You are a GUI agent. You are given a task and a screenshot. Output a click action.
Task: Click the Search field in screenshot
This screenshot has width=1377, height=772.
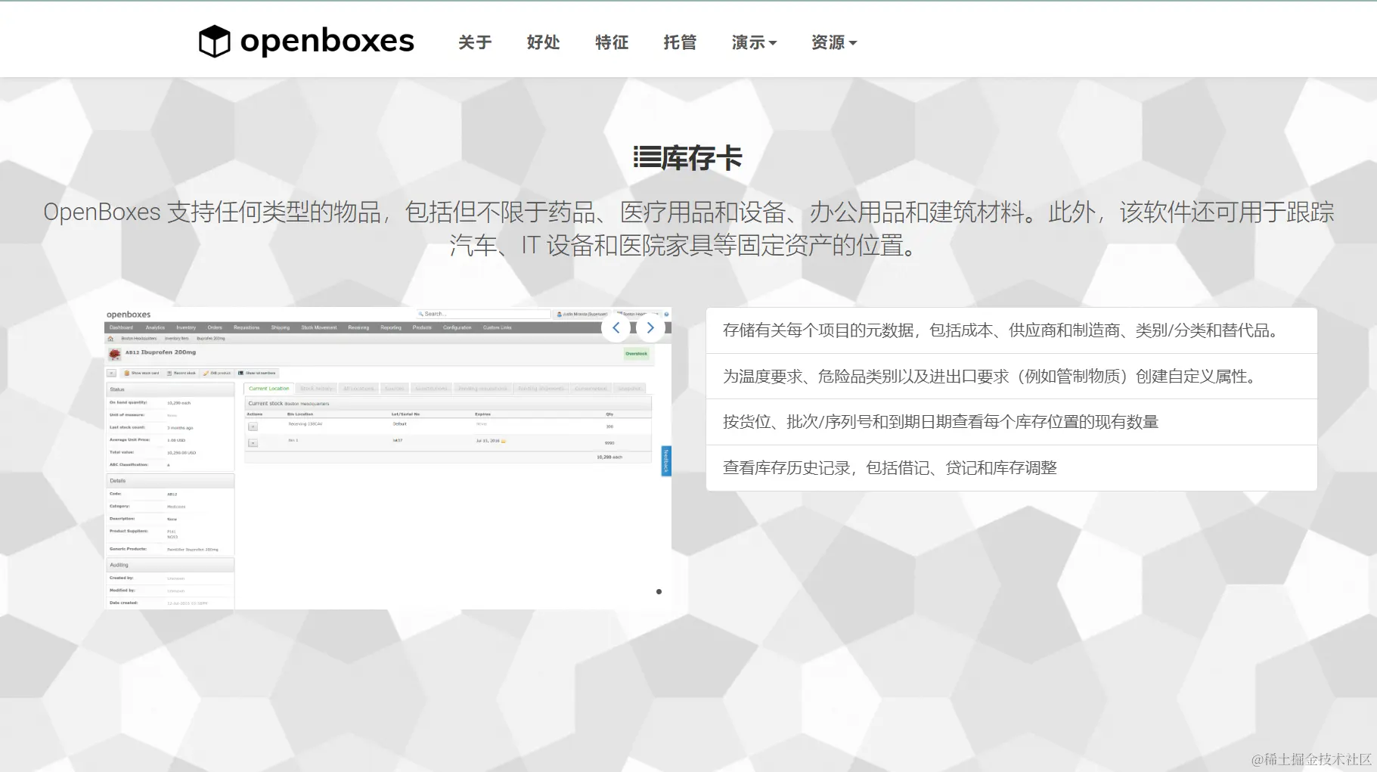click(x=484, y=314)
